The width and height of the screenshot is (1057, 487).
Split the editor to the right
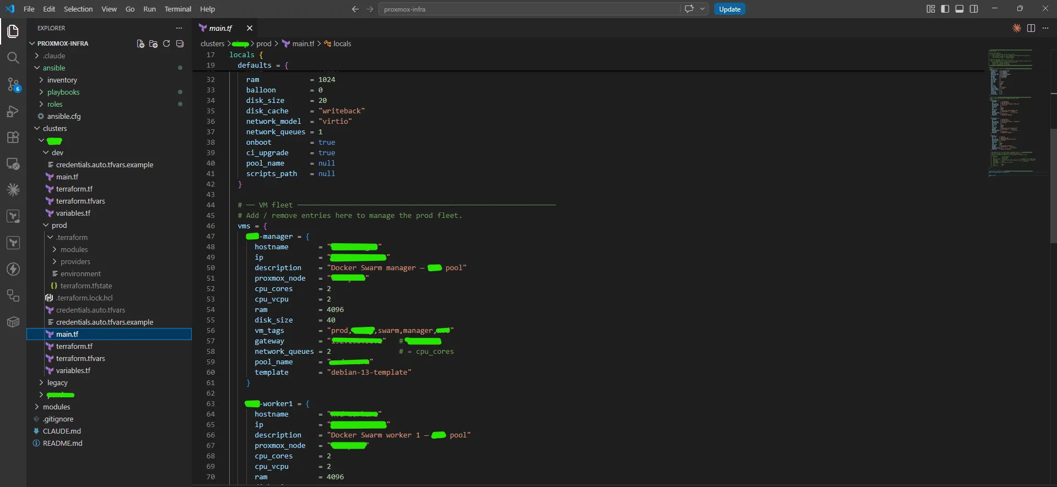coord(1031,28)
